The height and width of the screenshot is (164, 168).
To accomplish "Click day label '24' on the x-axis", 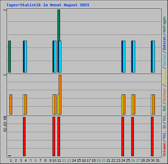I will [123, 160].
